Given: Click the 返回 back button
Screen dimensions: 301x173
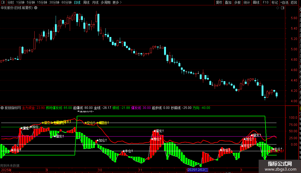Looking at the screenshot, I should point(294,2).
